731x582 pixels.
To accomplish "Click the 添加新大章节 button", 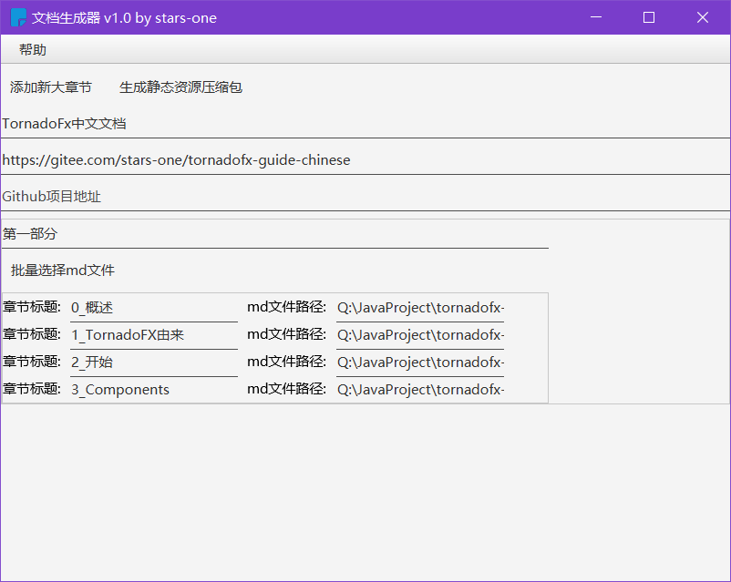I will coord(51,87).
